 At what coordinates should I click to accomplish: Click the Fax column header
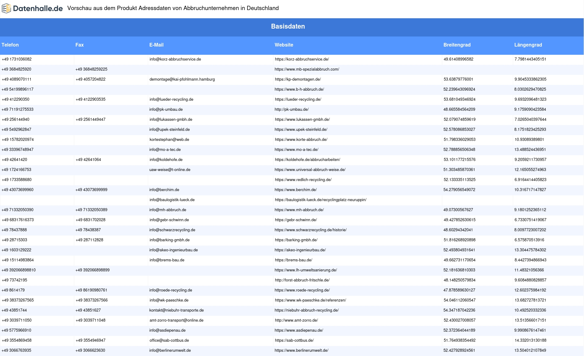click(79, 45)
